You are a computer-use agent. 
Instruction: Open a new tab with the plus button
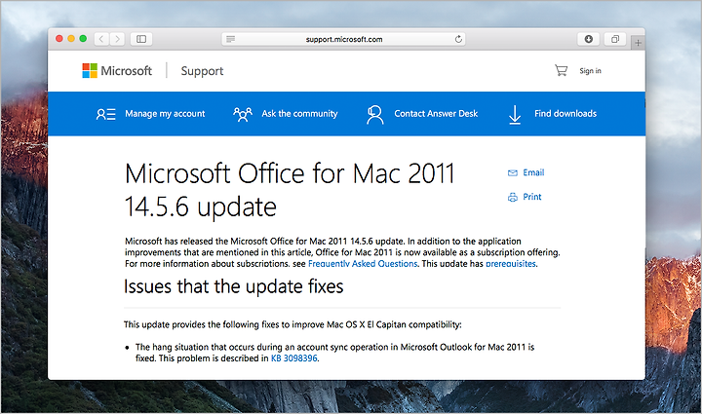[638, 43]
